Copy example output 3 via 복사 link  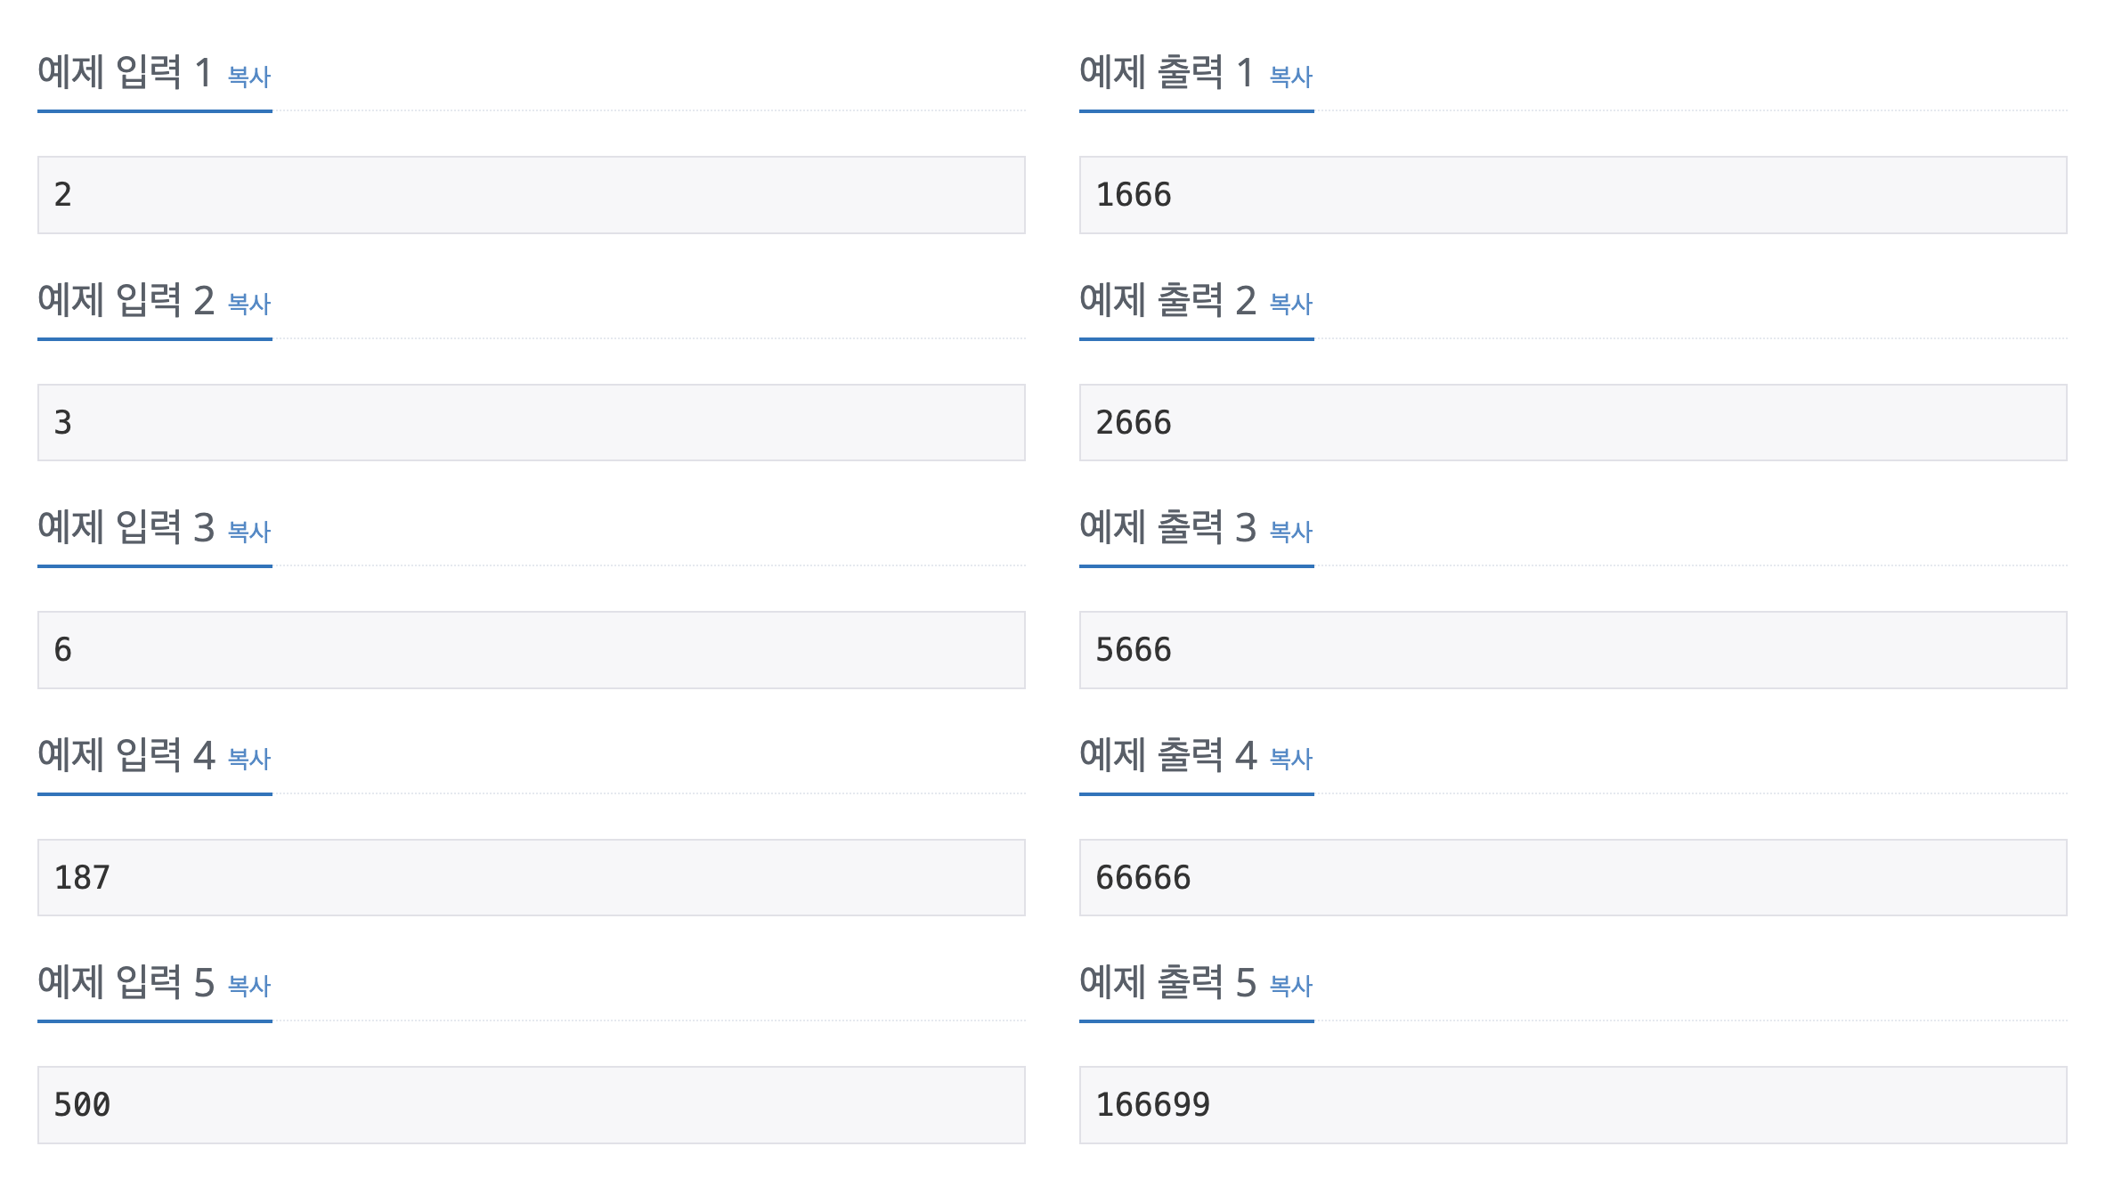pyautogui.click(x=1291, y=532)
